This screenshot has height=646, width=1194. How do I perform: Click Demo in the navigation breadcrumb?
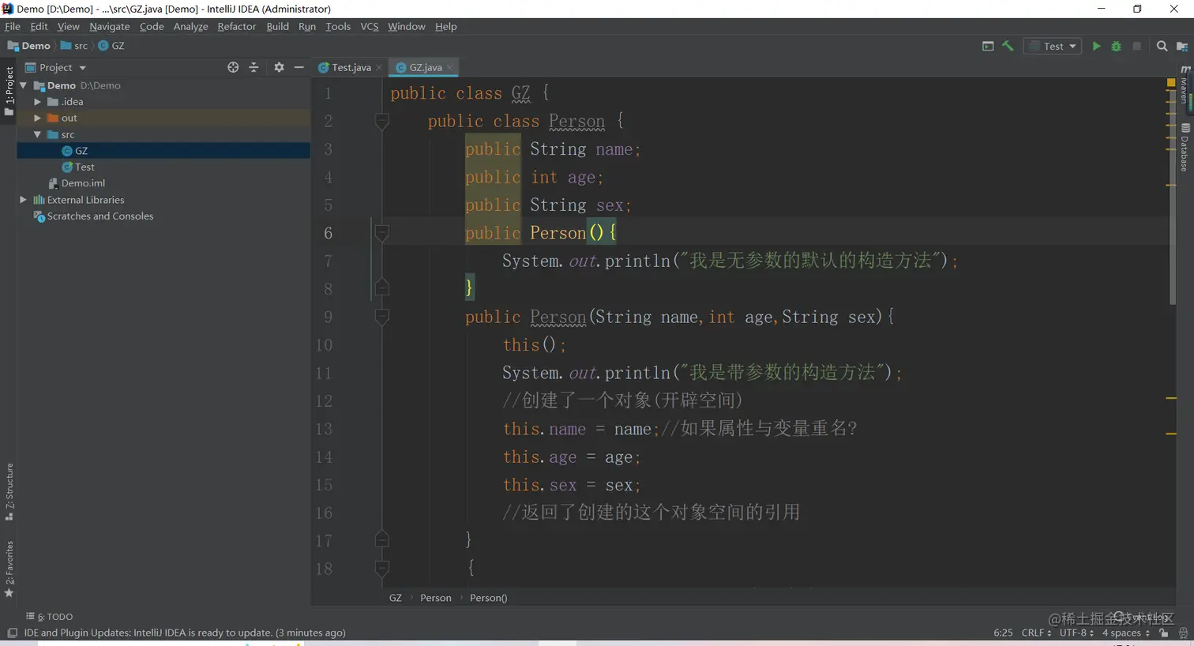pyautogui.click(x=28, y=46)
